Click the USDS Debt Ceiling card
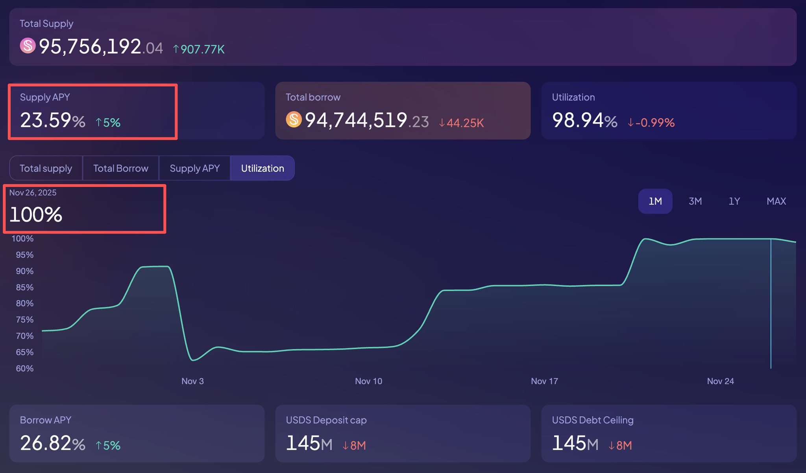Screen dimensions: 806x473 (668, 433)
